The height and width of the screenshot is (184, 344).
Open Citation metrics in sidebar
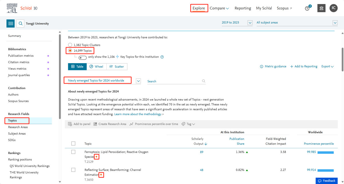(19, 62)
